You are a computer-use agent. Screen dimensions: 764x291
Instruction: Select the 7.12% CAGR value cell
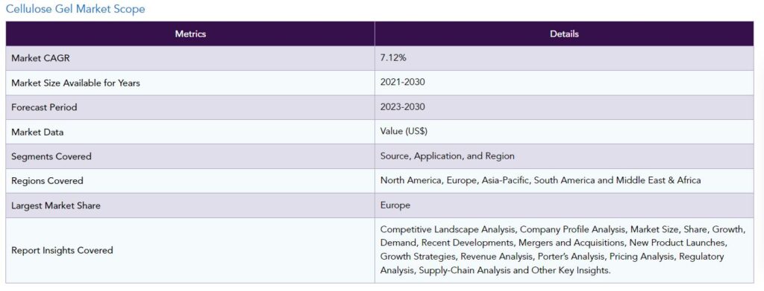[564, 58]
